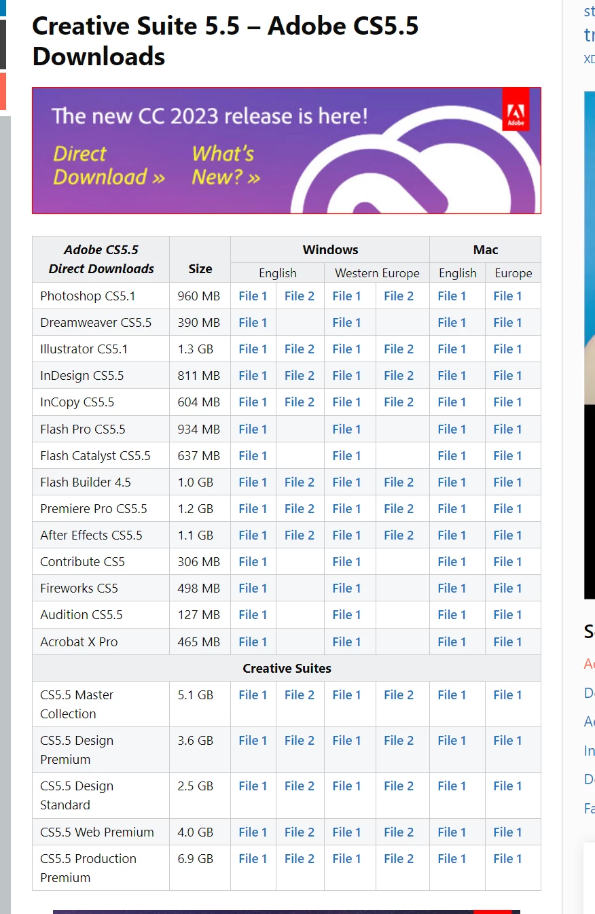Image resolution: width=595 pixels, height=914 pixels.
Task: Download Premiere Pro CS5.5 Mac English File 1
Action: click(452, 508)
